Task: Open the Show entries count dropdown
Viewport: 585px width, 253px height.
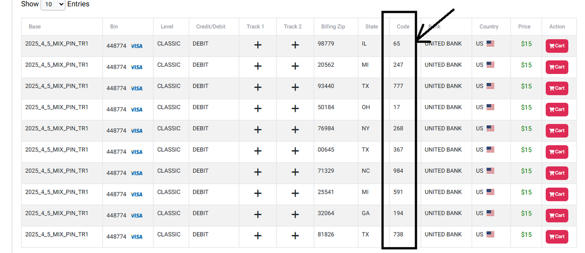Action: [53, 4]
